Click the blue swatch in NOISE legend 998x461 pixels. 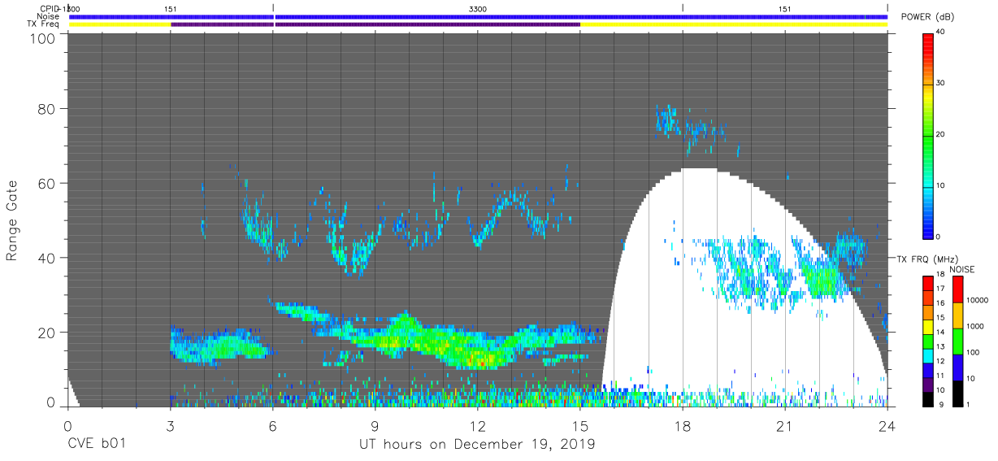(958, 367)
